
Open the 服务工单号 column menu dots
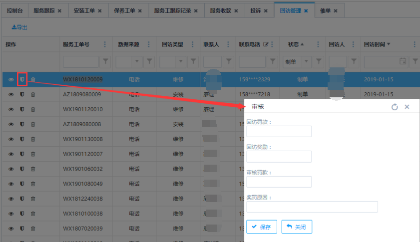click(x=105, y=44)
